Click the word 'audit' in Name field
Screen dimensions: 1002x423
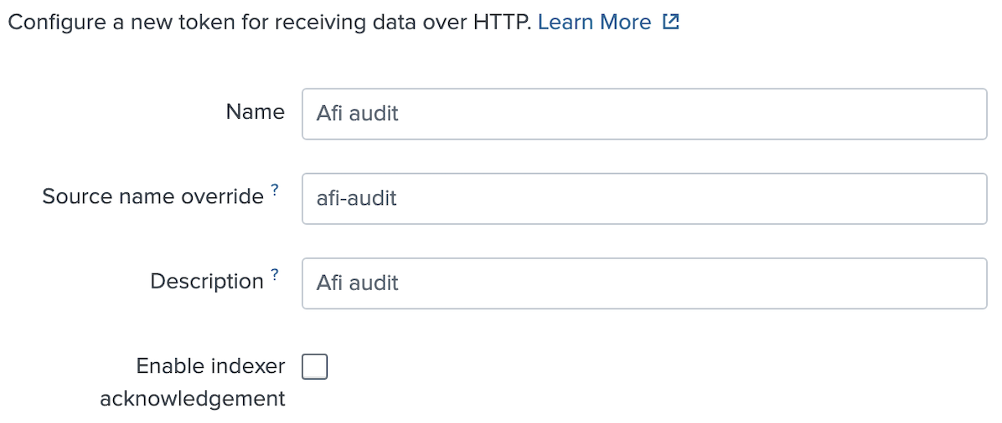(374, 114)
